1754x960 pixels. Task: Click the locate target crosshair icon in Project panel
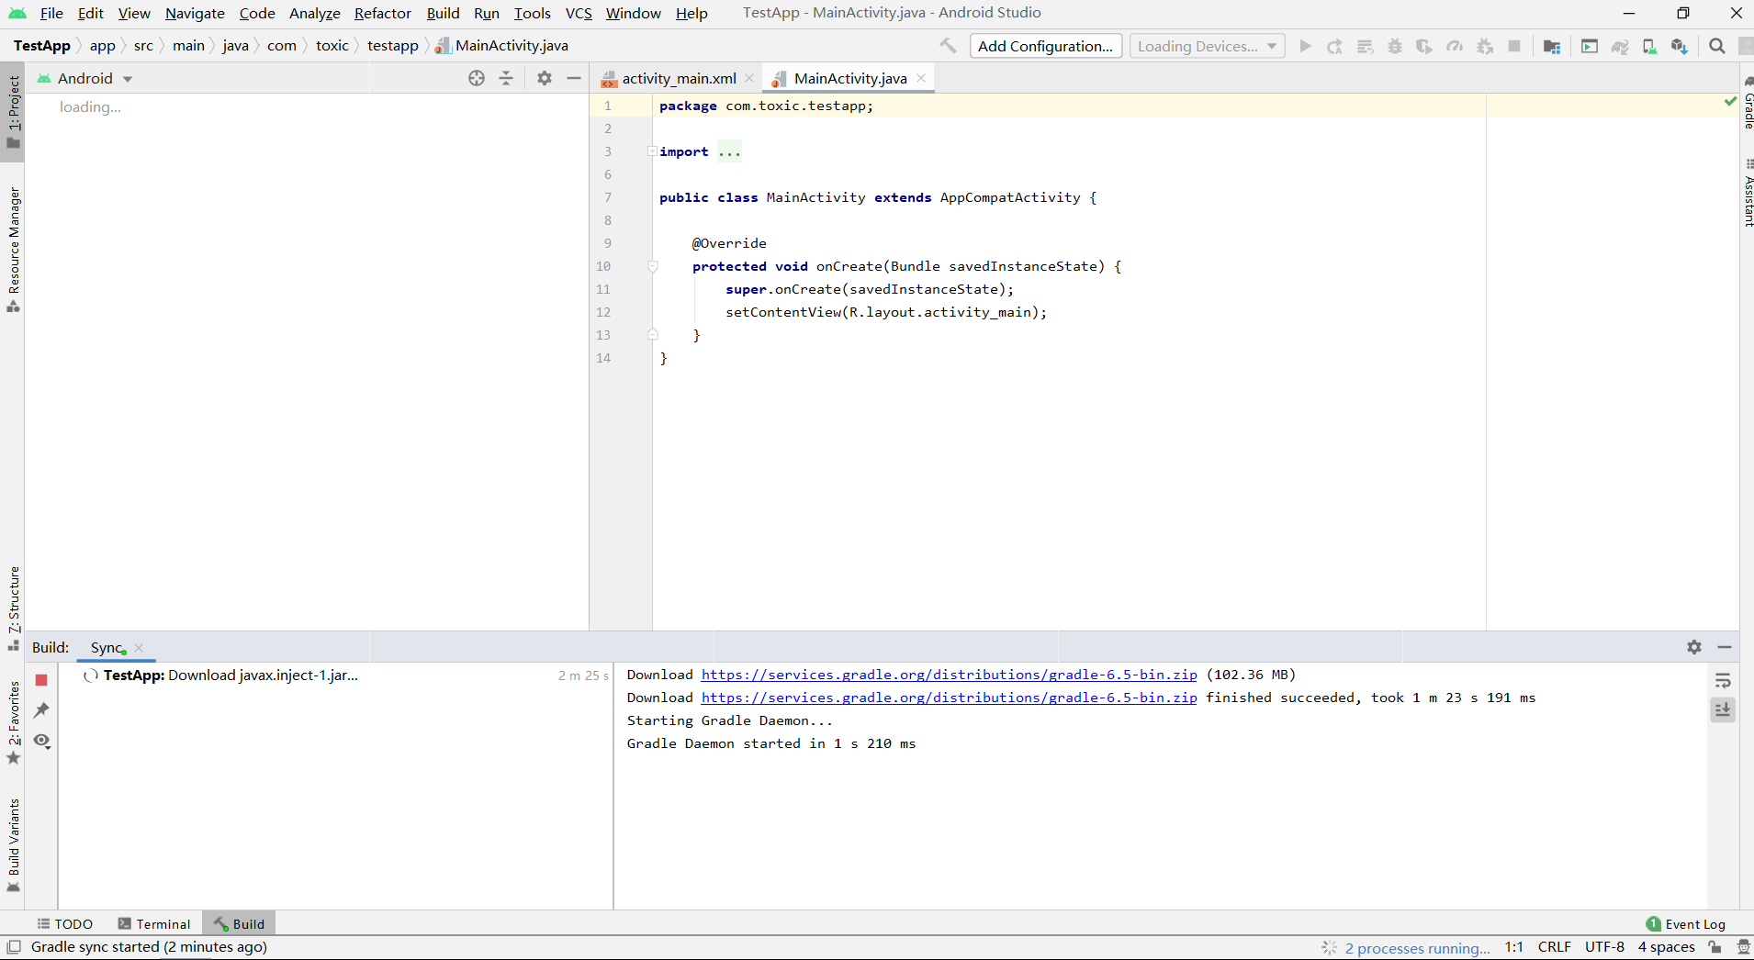pyautogui.click(x=477, y=78)
